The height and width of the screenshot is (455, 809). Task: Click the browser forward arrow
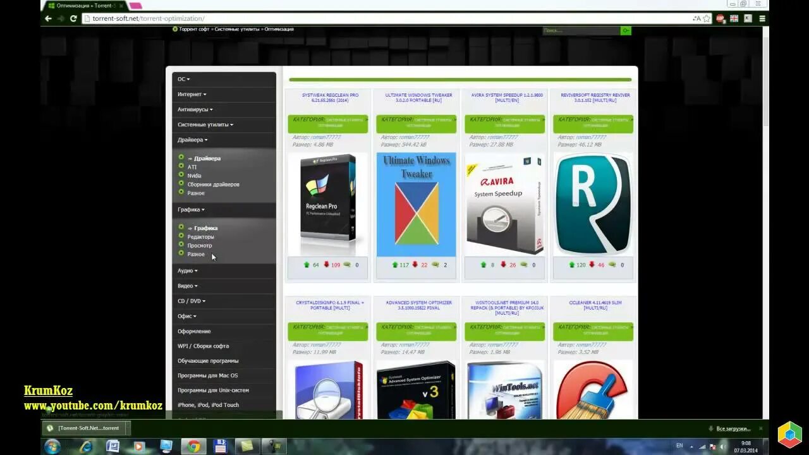coord(61,18)
